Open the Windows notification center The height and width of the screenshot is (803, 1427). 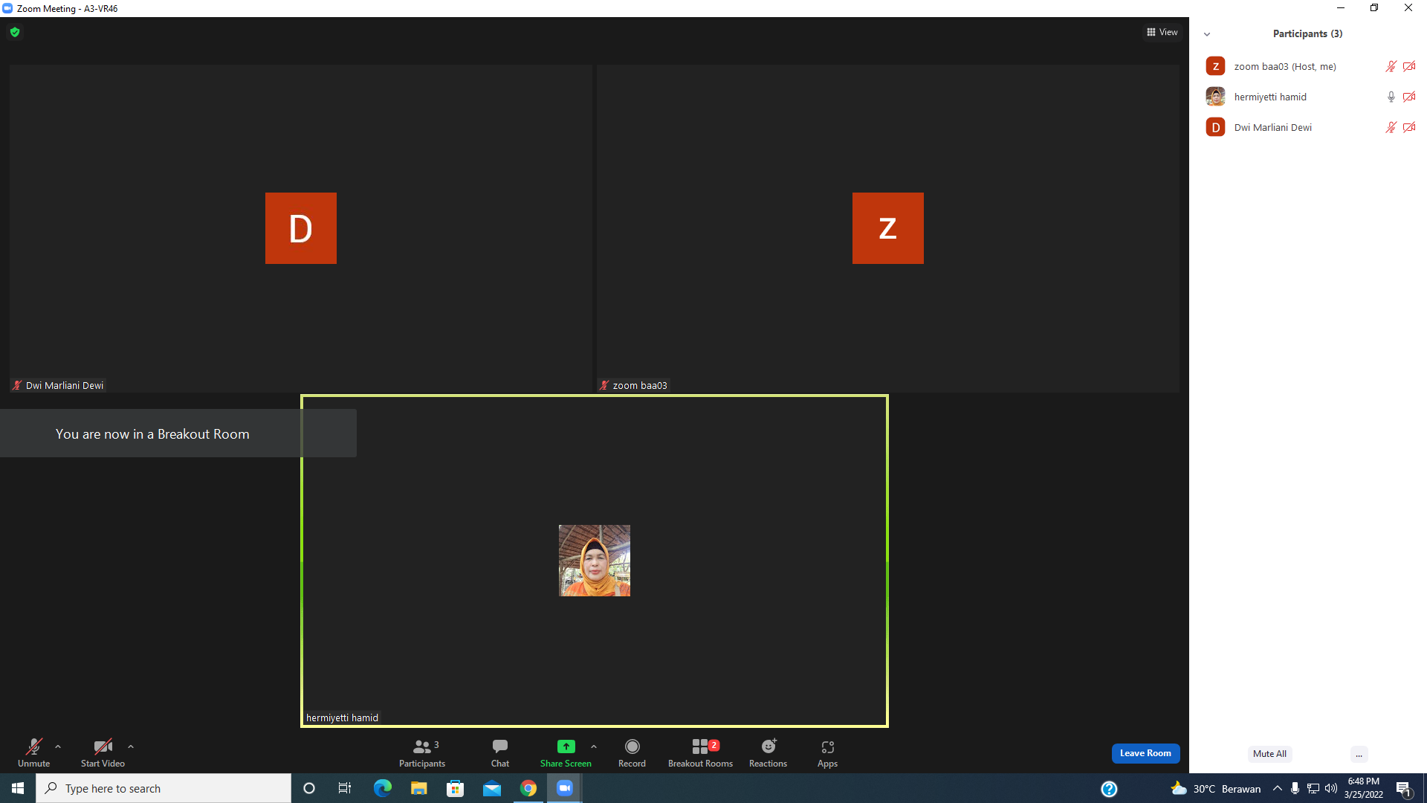[x=1404, y=788]
